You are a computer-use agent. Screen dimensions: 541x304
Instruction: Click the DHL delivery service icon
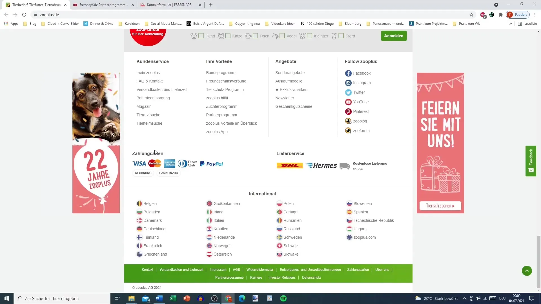(290, 166)
